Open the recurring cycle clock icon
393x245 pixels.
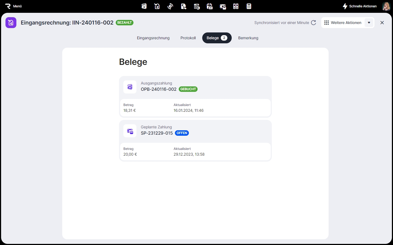tap(170, 6)
